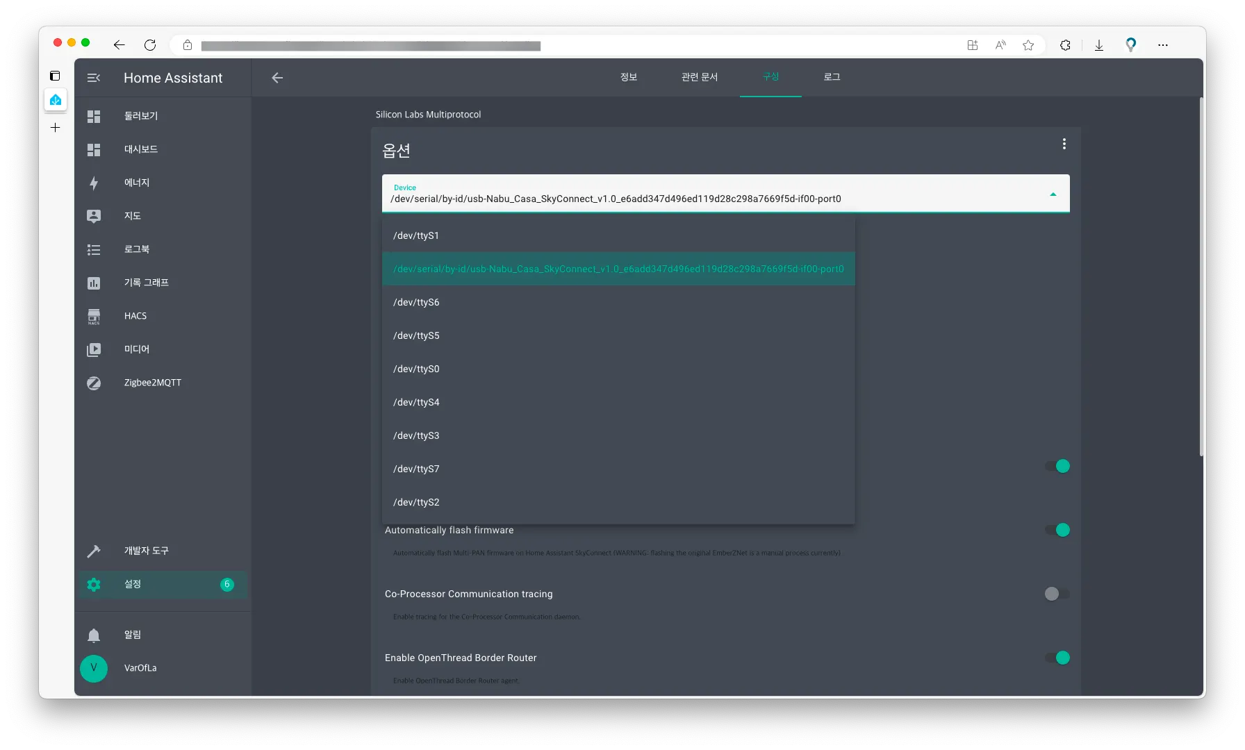View site info via lock icon
This screenshot has height=750, width=1245.
(188, 45)
